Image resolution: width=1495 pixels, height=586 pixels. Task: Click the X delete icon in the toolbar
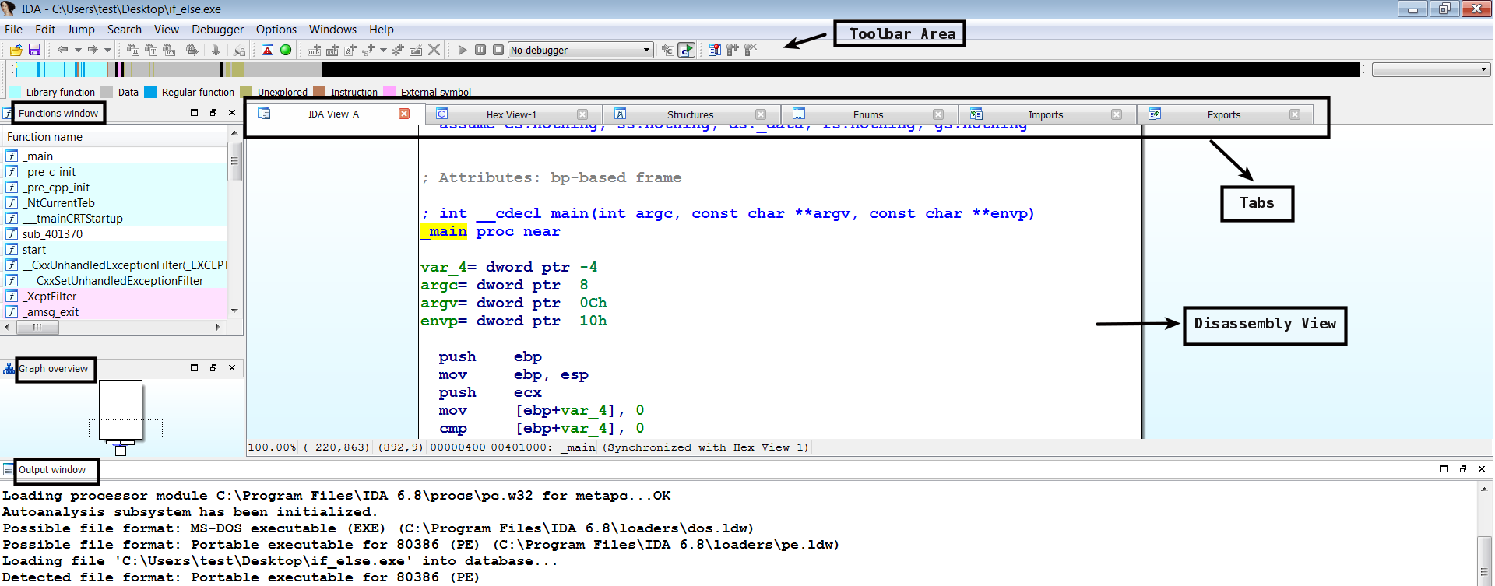click(434, 50)
